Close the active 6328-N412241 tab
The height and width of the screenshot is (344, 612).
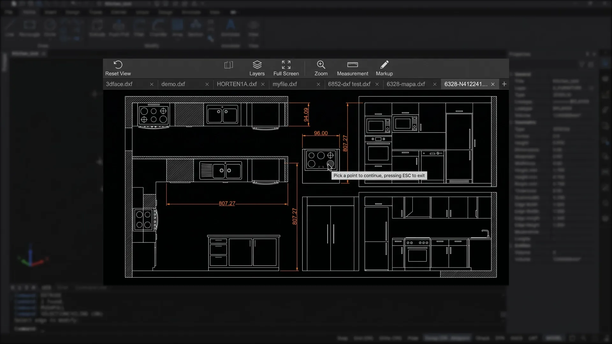coord(493,84)
